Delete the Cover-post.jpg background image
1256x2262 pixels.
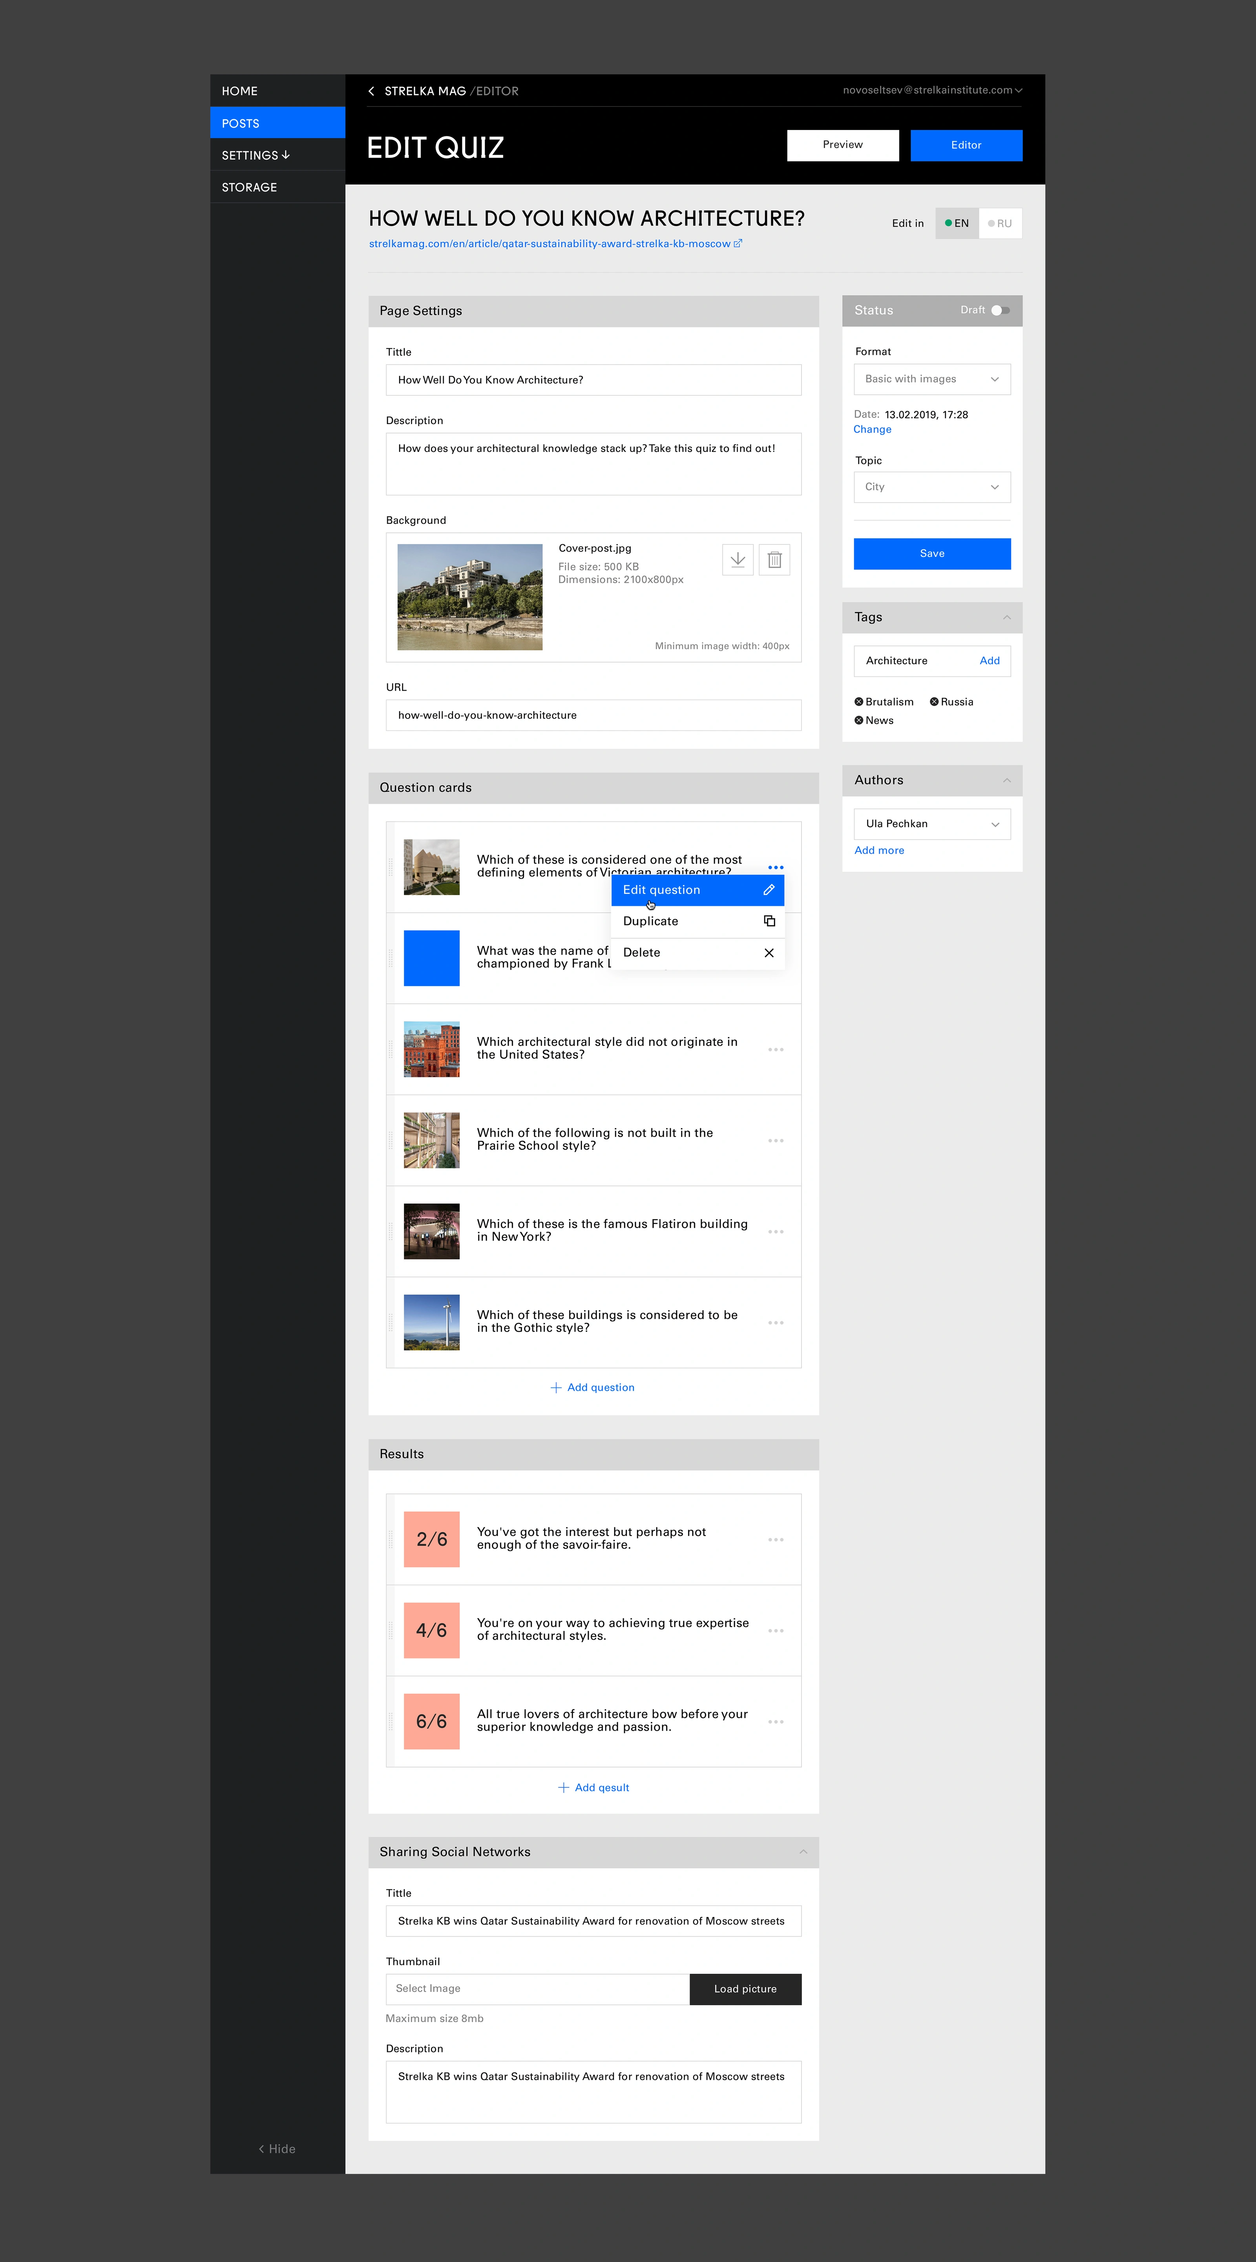click(x=774, y=560)
